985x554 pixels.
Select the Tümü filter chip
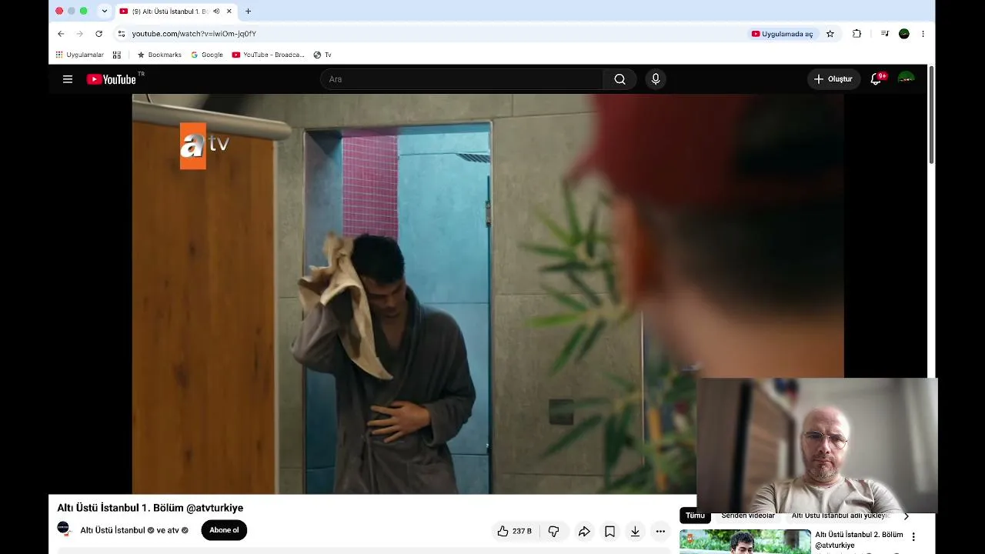point(695,516)
